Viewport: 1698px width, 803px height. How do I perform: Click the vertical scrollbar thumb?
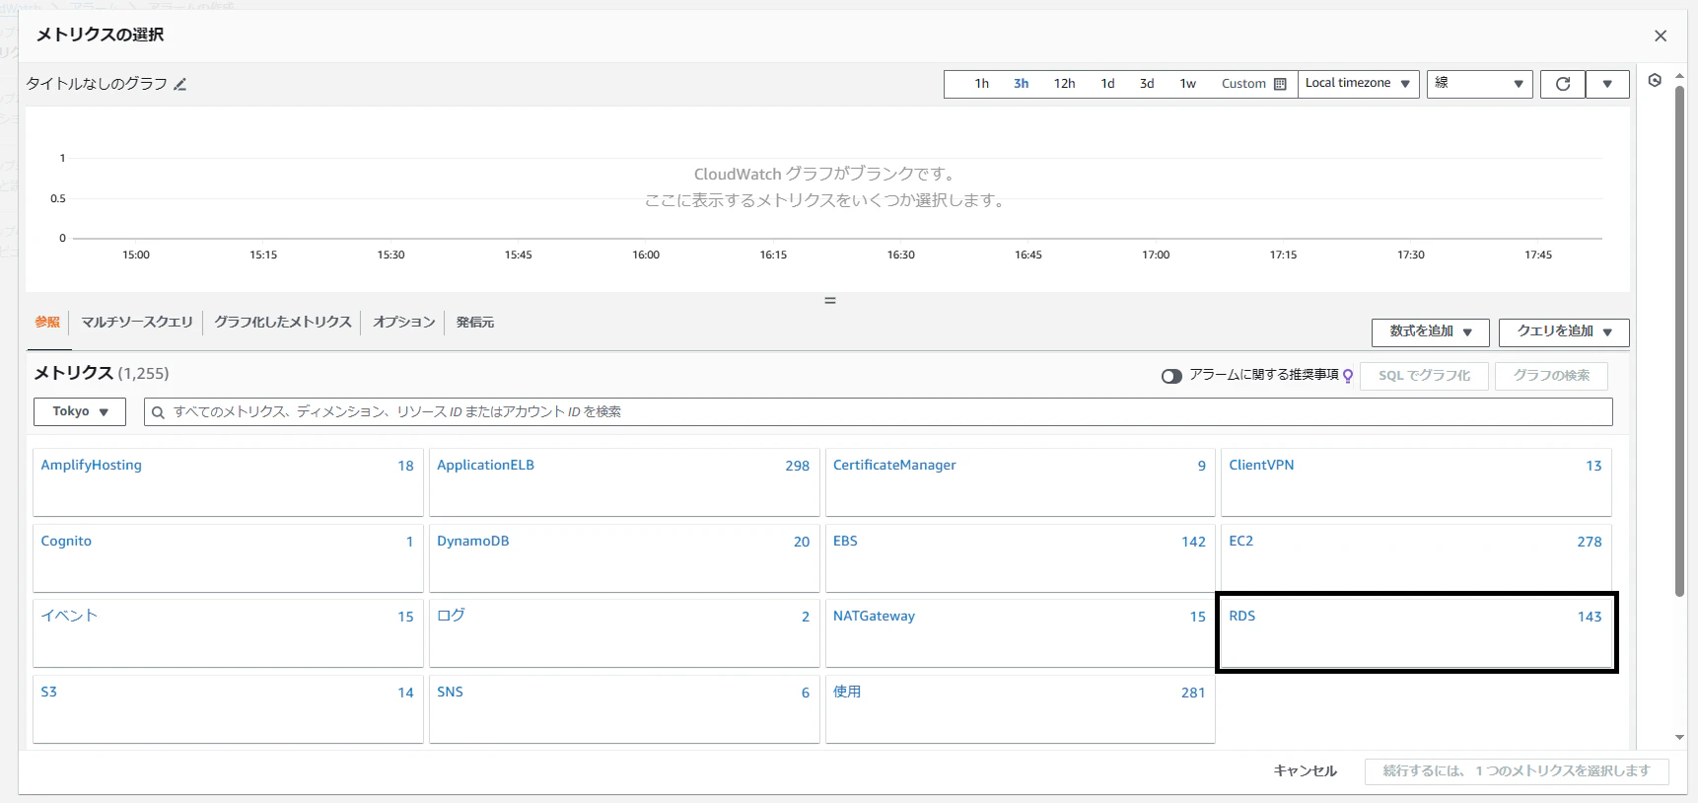(x=1679, y=340)
